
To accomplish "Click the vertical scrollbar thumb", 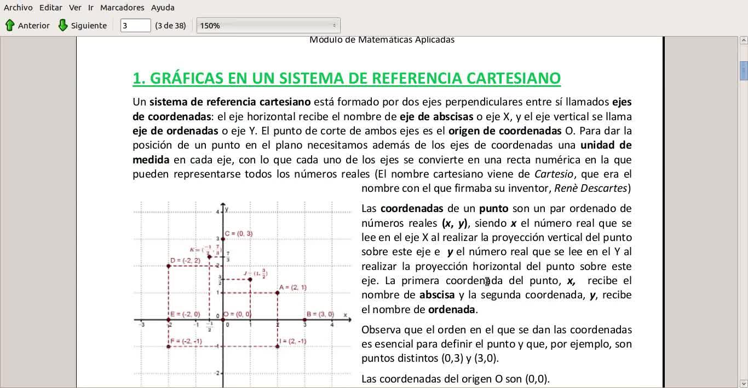I will click(744, 70).
